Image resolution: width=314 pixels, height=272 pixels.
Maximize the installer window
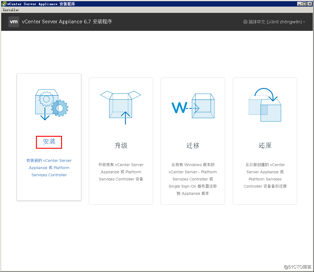coord(304,4)
